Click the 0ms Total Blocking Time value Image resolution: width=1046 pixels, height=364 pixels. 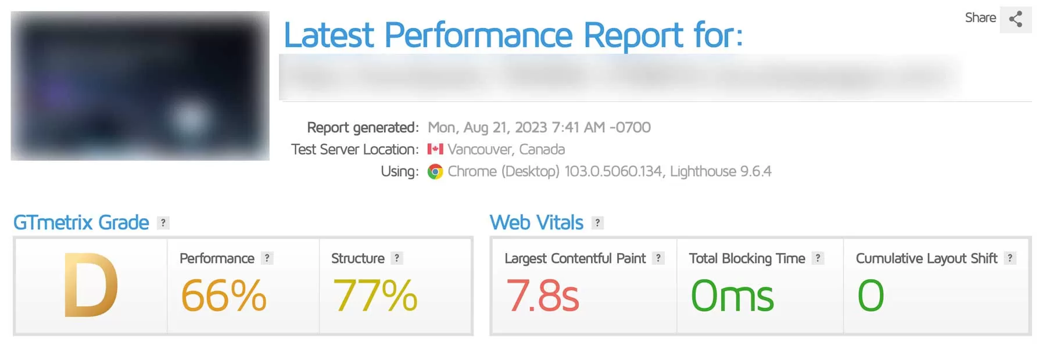pos(732,295)
